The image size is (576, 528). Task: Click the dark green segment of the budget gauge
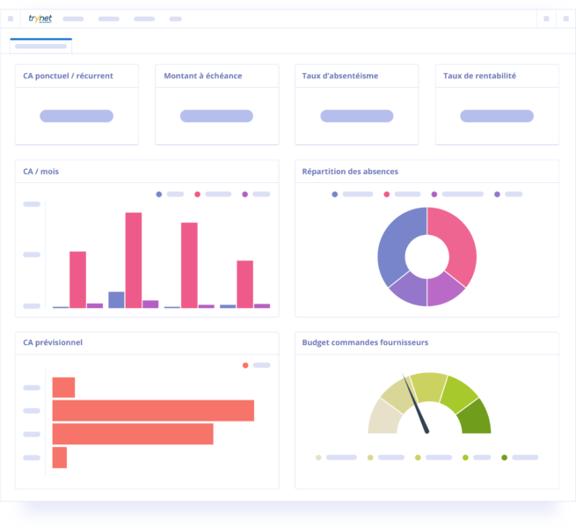click(476, 416)
